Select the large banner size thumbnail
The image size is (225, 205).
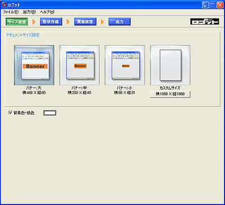click(x=34, y=65)
